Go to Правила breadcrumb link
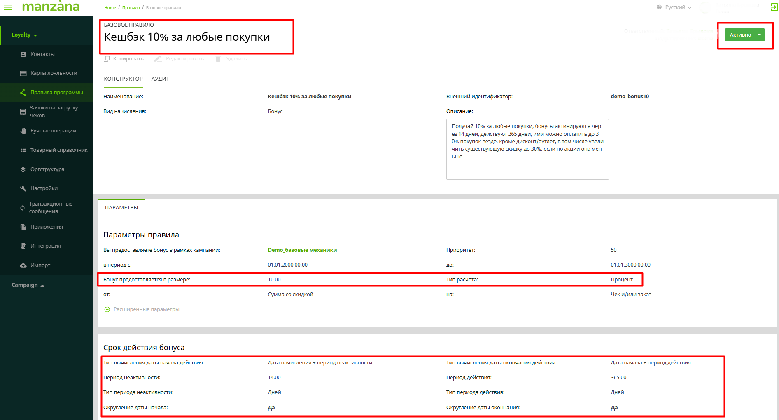 [x=131, y=8]
